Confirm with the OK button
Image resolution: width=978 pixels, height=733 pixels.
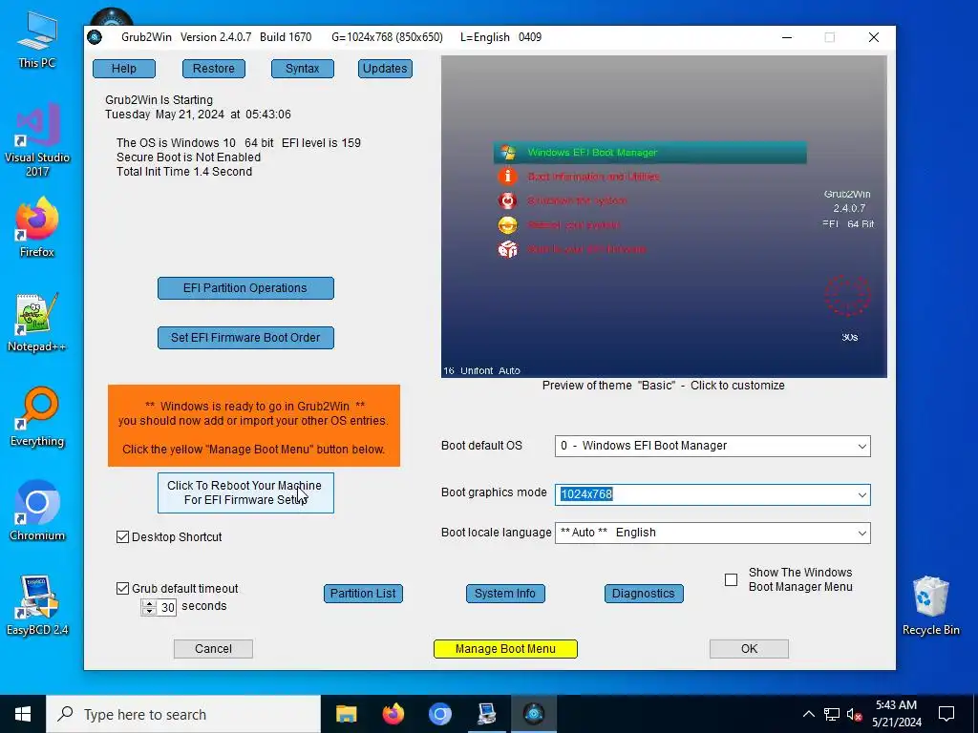tap(749, 649)
